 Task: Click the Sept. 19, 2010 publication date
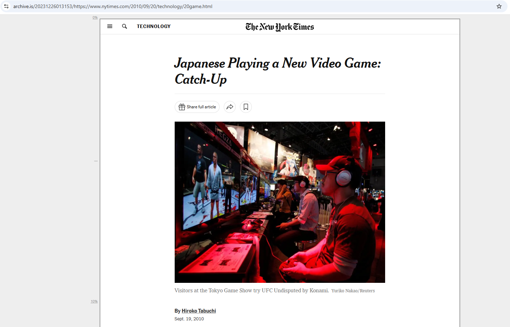(189, 319)
